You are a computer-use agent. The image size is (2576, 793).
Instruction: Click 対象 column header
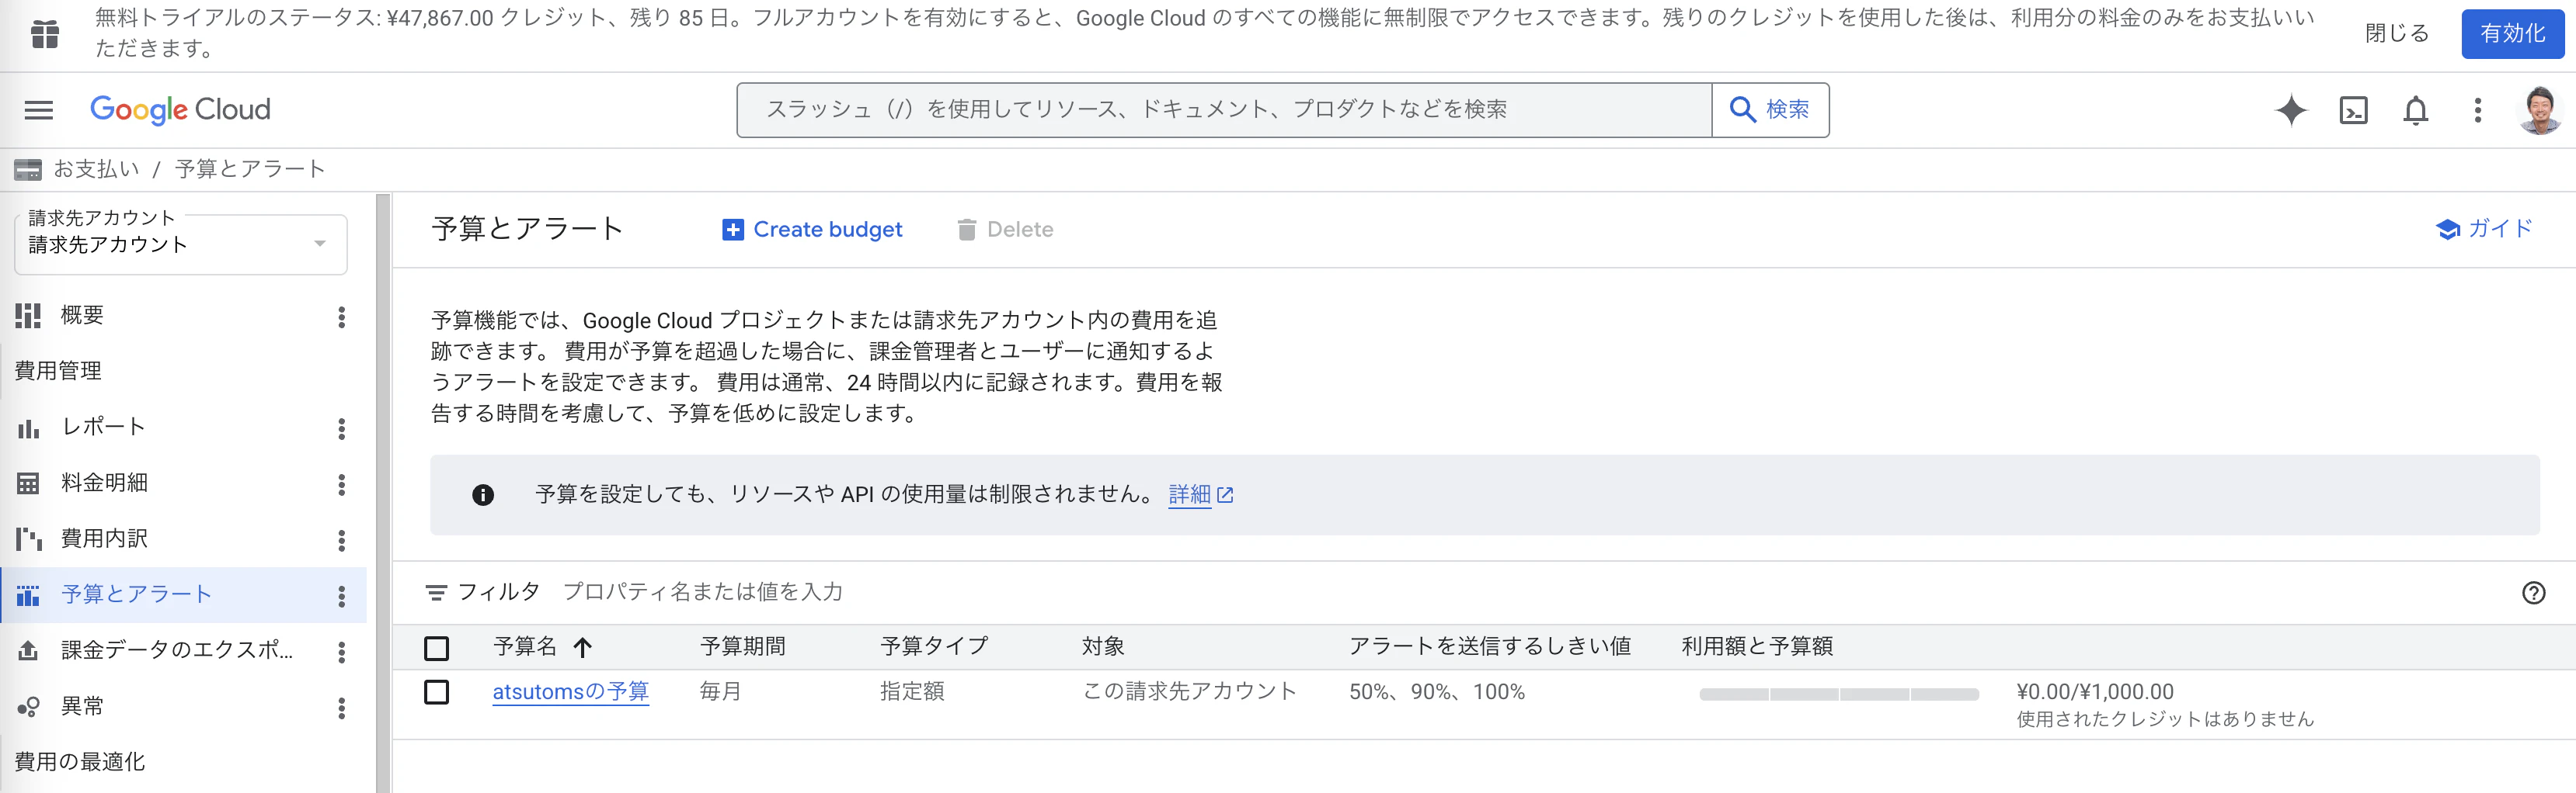(x=1103, y=647)
